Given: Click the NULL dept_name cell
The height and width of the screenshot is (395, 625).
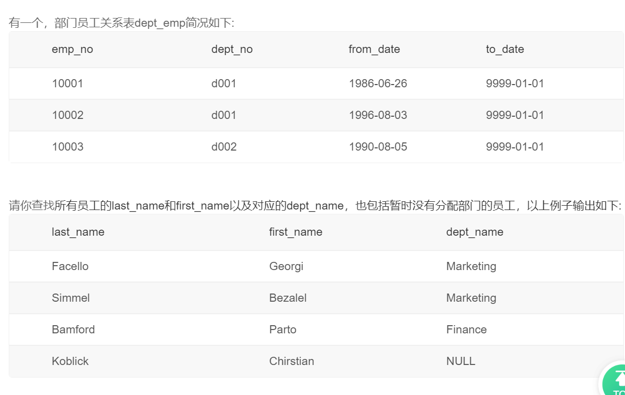Looking at the screenshot, I should [x=460, y=361].
